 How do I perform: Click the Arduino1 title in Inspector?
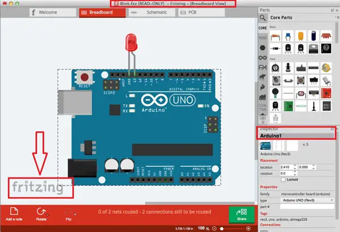[x=271, y=136]
